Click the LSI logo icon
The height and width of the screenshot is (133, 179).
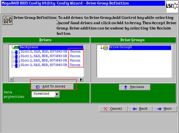[172, 6]
